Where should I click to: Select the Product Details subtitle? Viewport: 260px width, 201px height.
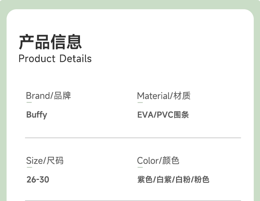pyautogui.click(x=55, y=59)
